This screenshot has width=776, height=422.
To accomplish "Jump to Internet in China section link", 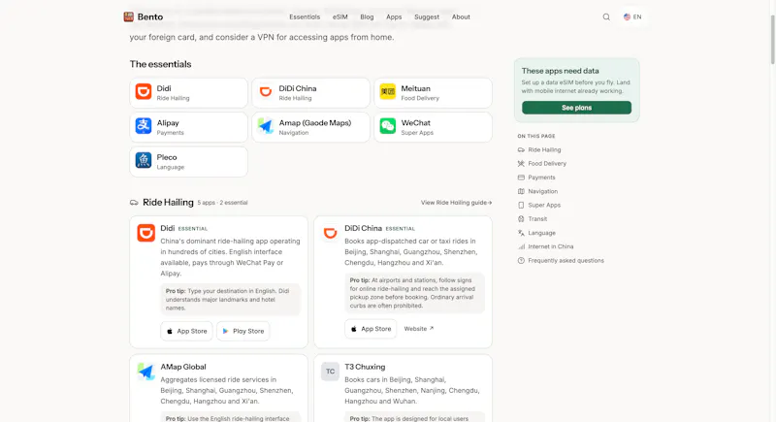I will coord(550,246).
